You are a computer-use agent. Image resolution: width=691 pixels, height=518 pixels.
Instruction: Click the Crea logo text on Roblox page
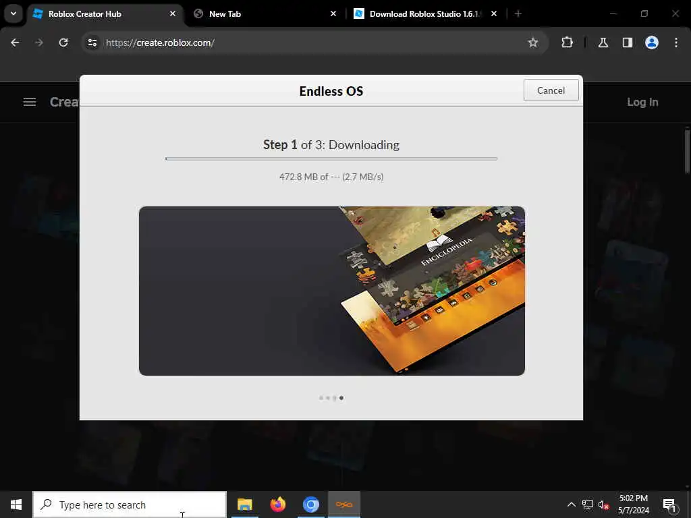pos(64,103)
